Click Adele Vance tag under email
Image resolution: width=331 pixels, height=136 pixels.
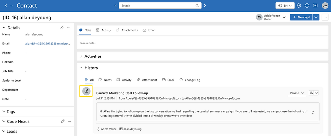tap(107, 129)
